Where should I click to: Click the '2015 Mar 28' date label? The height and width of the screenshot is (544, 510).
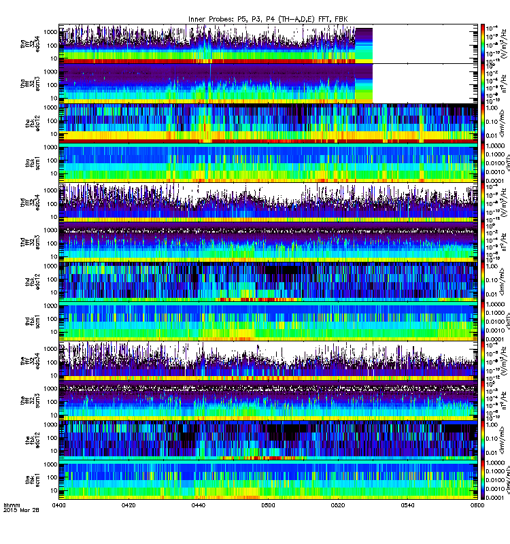coord(21,510)
